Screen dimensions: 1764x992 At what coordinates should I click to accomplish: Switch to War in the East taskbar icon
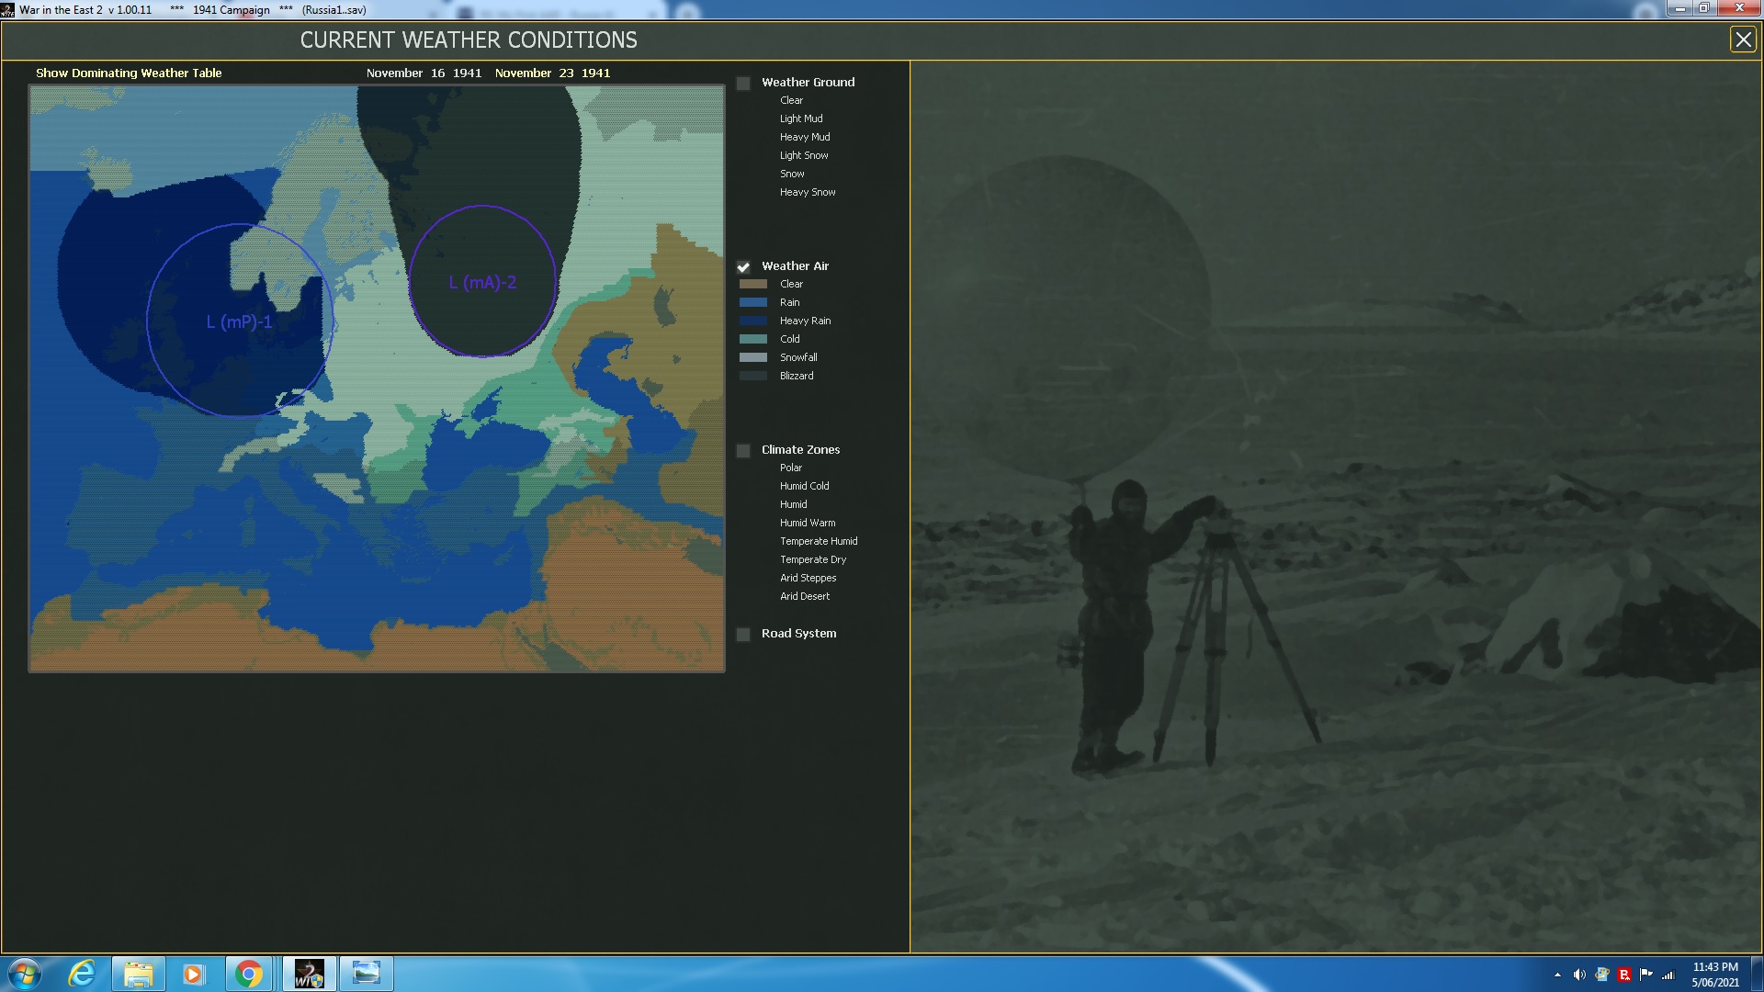tap(309, 974)
